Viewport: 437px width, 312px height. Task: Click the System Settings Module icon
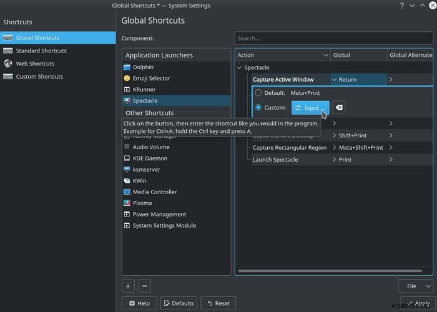pyautogui.click(x=127, y=225)
